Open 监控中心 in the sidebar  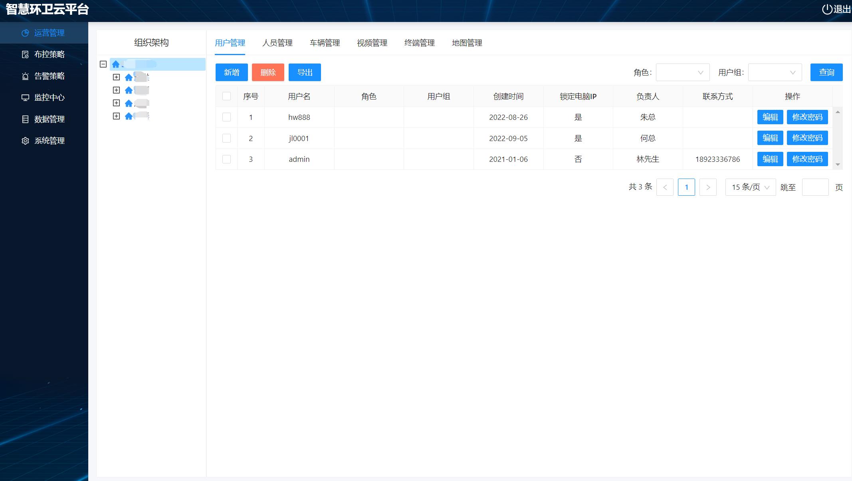tap(50, 97)
